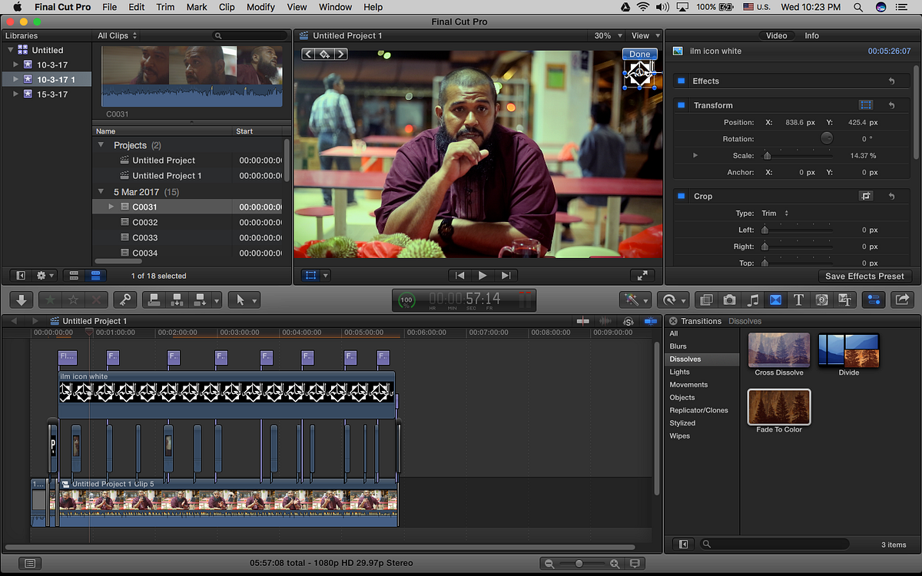Open the Music and Sound browser
The height and width of the screenshot is (576, 922).
point(753,300)
